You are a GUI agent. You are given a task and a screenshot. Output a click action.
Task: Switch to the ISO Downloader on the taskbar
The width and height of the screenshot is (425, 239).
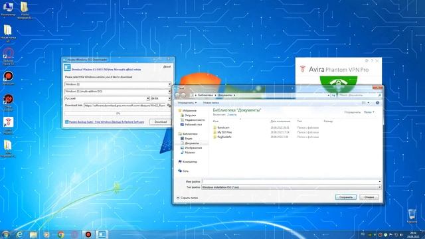[102, 234]
